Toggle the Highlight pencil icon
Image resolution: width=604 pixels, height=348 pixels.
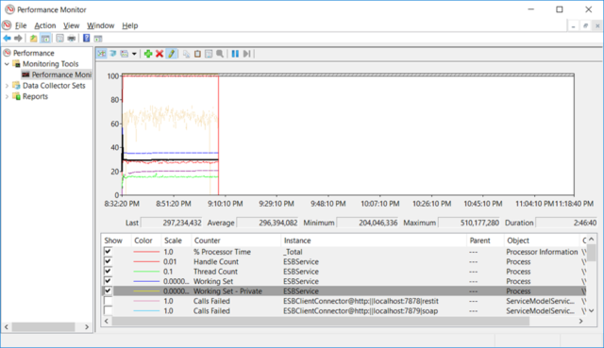coord(172,54)
